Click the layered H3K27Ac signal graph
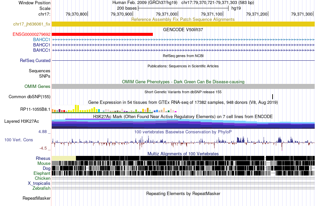Image resolution: width=315 pixels, height=206 pixels. (x=183, y=124)
